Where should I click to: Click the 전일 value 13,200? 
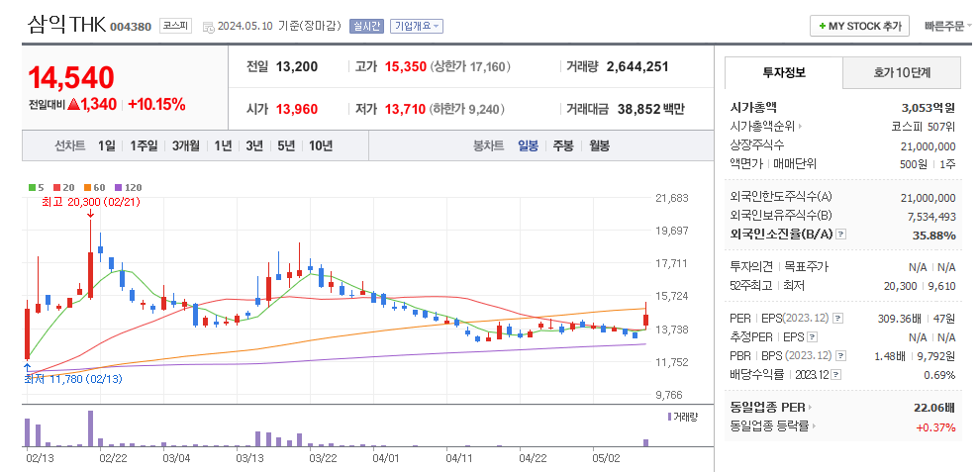(297, 66)
